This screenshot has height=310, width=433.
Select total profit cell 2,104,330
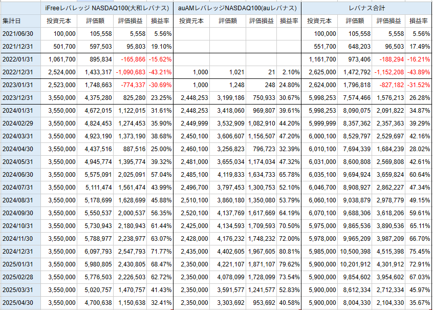(x=388, y=303)
